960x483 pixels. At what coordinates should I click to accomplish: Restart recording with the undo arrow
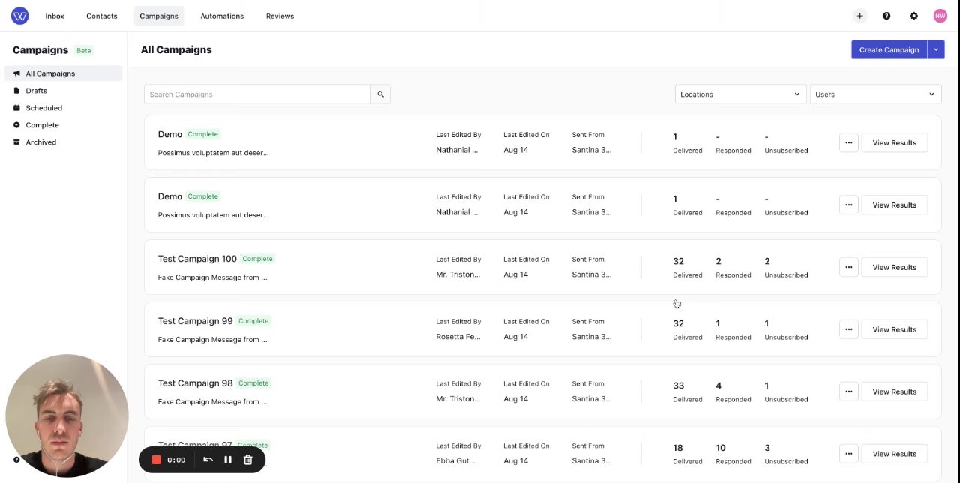pos(208,460)
